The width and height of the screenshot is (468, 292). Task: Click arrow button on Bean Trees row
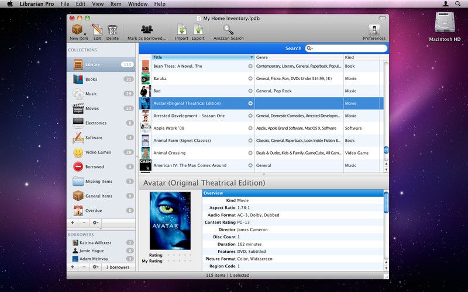[x=250, y=66]
